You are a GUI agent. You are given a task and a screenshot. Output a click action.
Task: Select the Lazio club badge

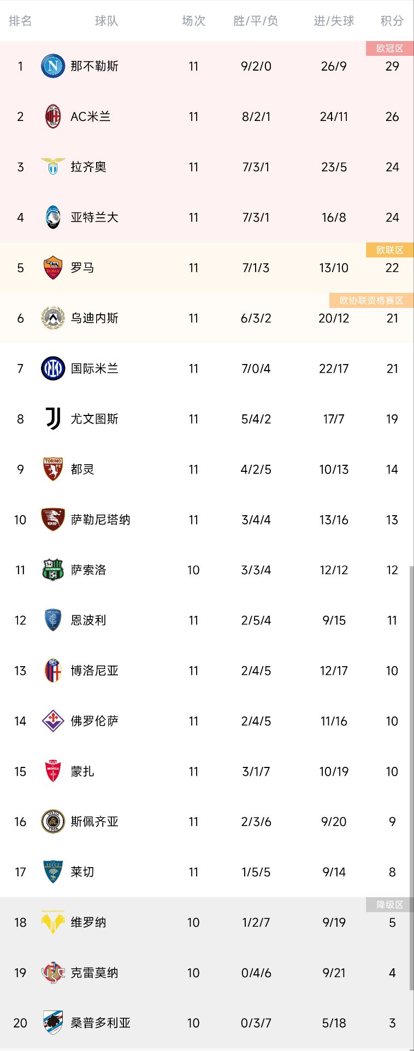pos(53,167)
